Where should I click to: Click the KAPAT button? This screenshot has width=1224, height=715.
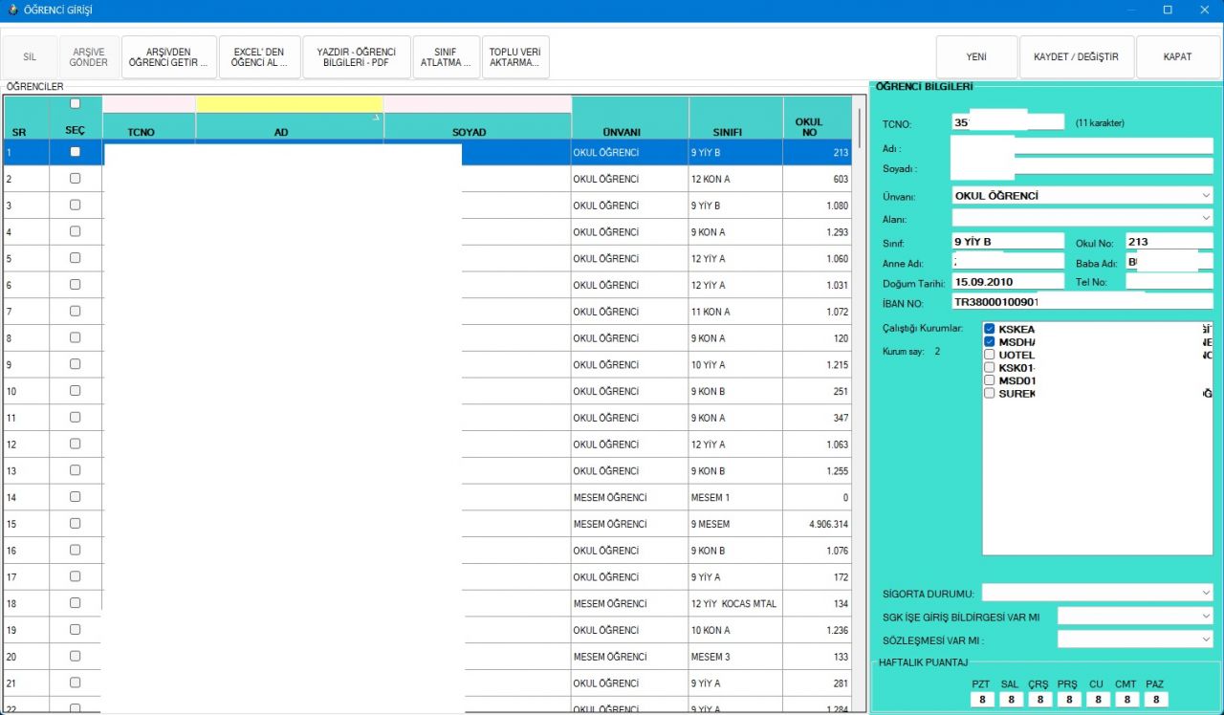[x=1177, y=57]
